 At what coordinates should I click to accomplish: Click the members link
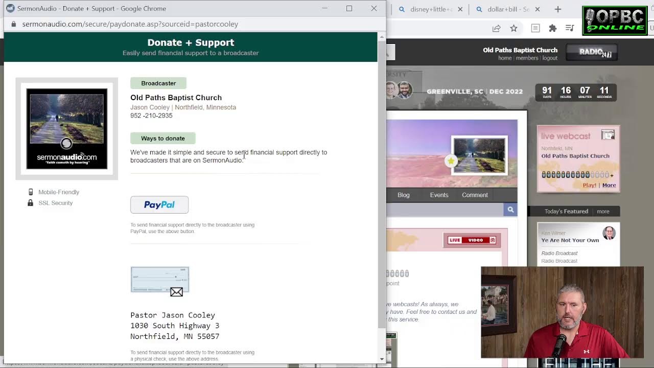click(527, 58)
